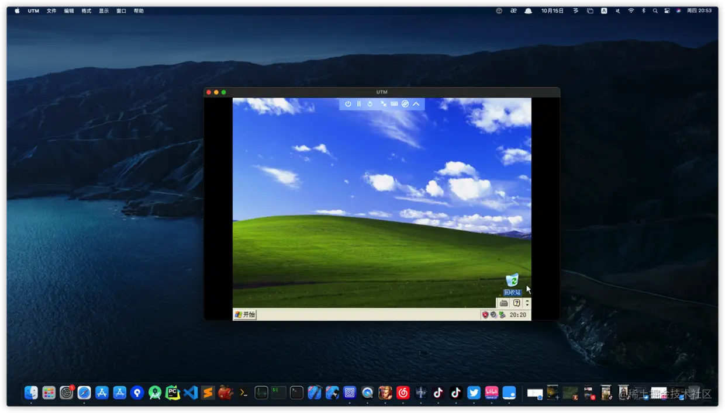
Task: Open System Preferences from the Dock
Action: coord(67,393)
